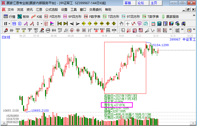This screenshot has width=197, height=126.
Task: Open the 公式选股 menu
Action: coord(52,10)
